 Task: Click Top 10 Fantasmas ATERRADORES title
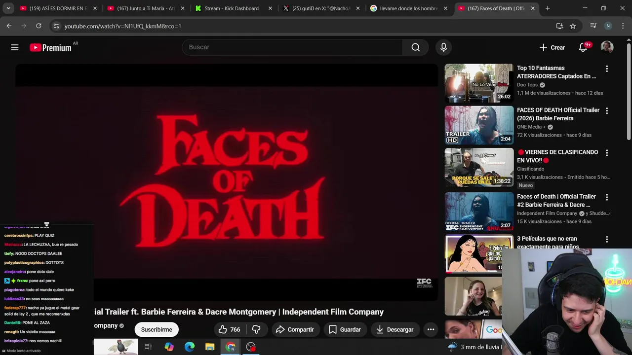[x=556, y=72]
